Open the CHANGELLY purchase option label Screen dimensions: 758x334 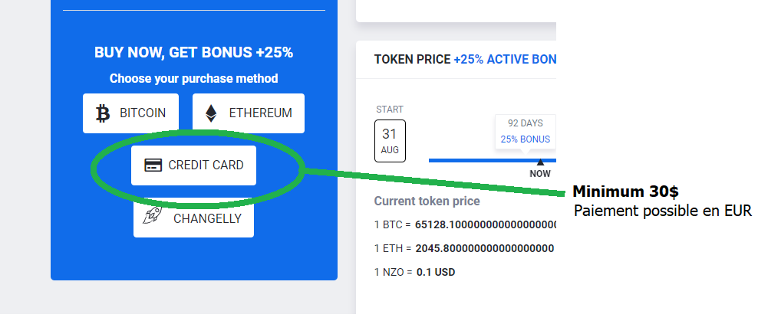tap(207, 218)
